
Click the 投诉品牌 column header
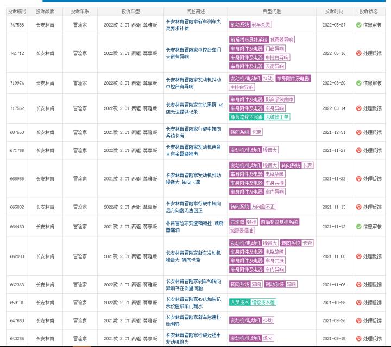45,11
